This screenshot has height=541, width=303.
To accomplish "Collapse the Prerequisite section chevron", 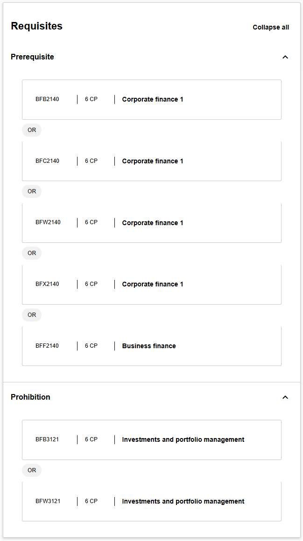I will coord(285,57).
